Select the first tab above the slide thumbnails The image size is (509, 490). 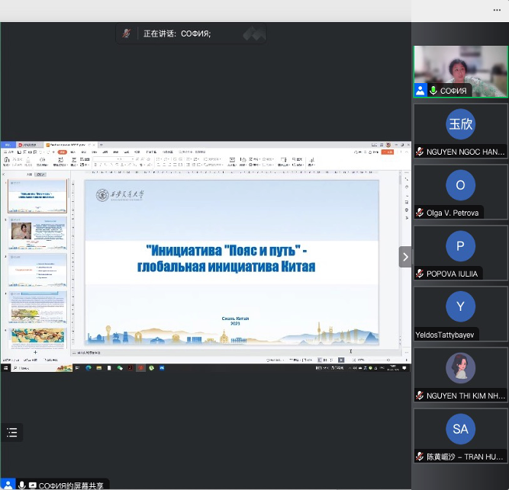tap(30, 174)
